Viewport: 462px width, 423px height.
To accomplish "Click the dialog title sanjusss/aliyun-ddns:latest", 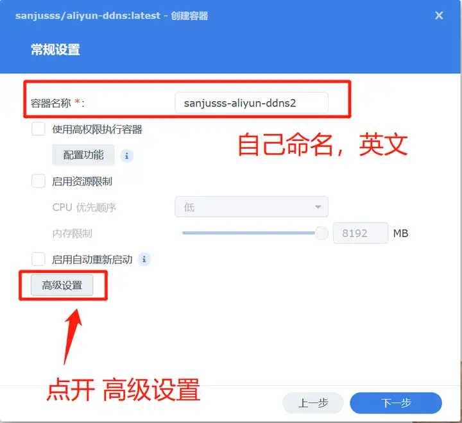I will (x=88, y=15).
